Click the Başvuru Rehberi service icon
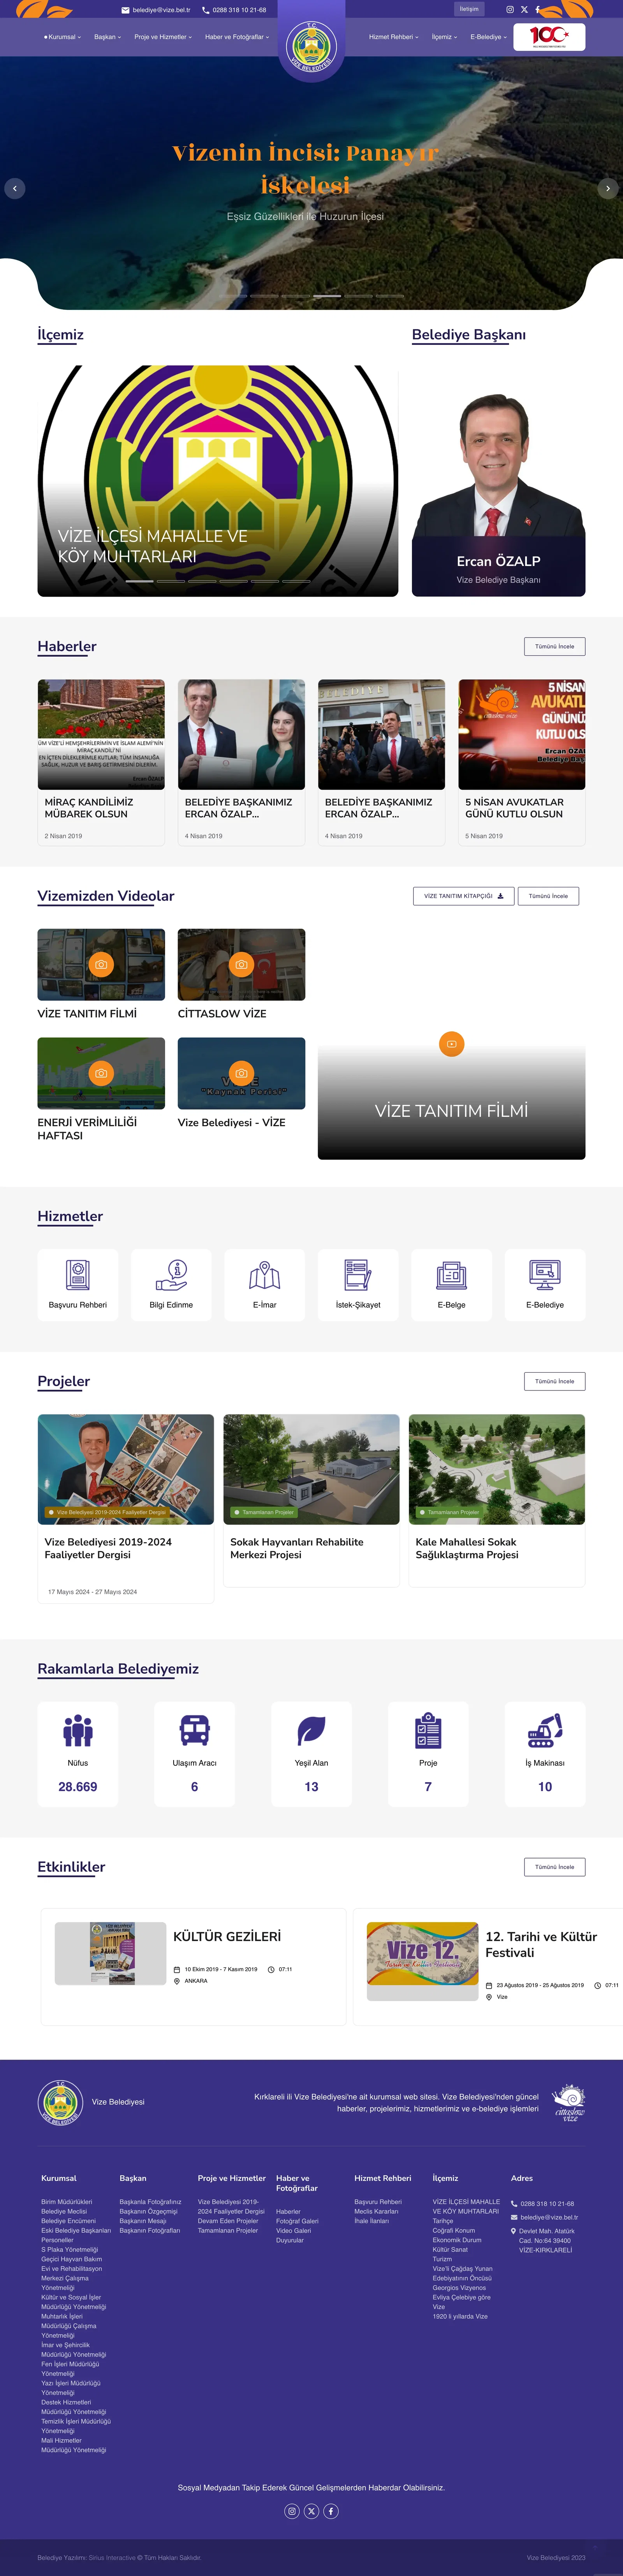Image resolution: width=623 pixels, height=2576 pixels. tap(78, 1275)
